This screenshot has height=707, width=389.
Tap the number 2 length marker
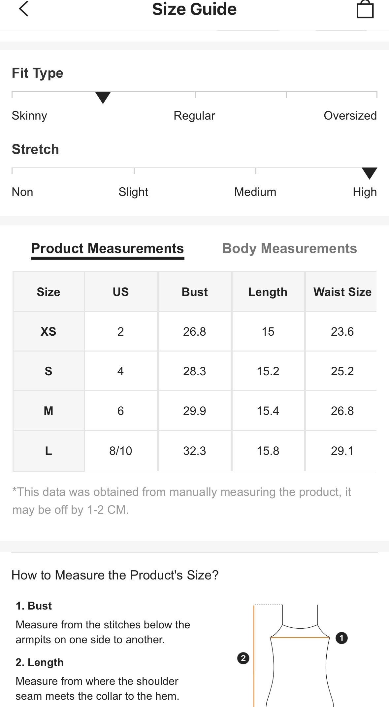(x=243, y=658)
